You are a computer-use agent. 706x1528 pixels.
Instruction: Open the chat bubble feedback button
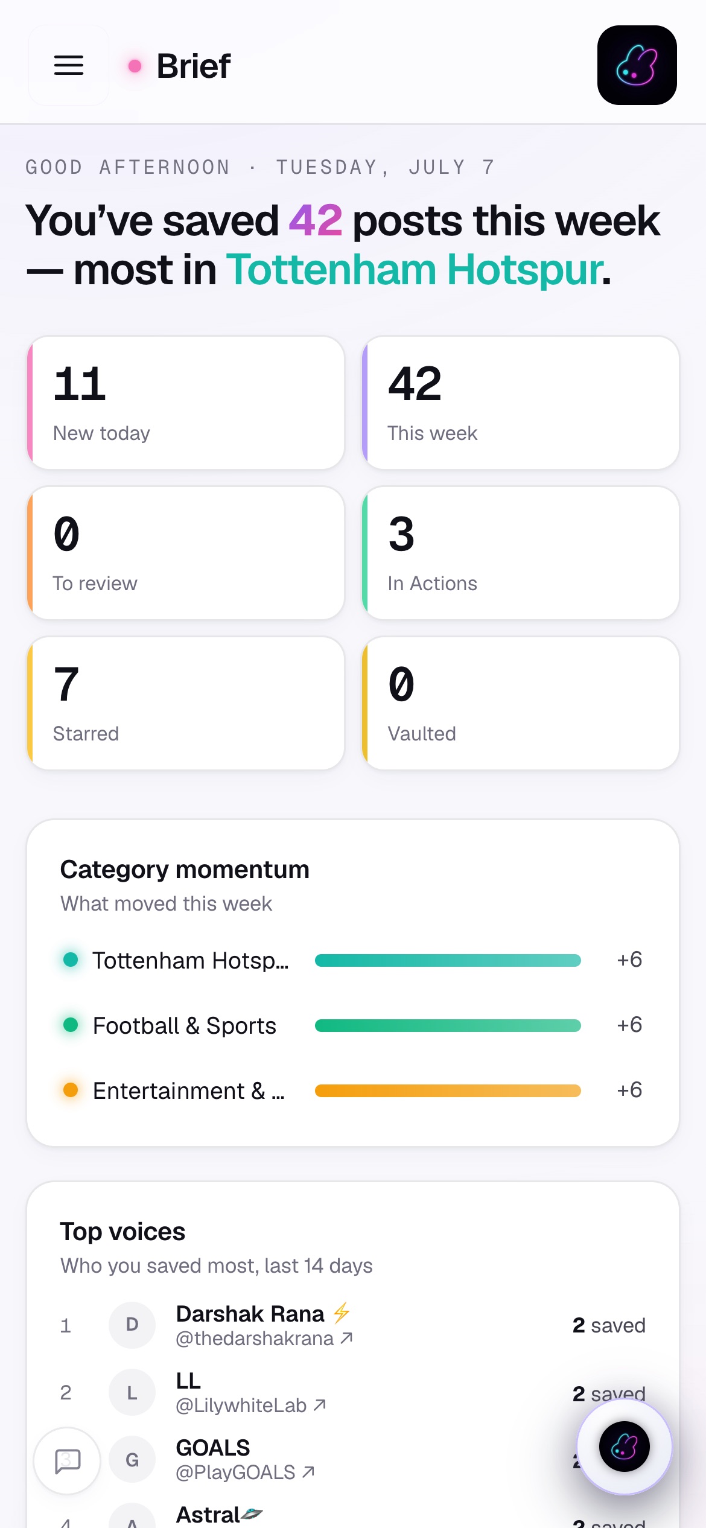coord(67,1461)
